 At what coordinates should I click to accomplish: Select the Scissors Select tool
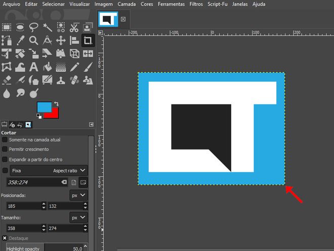pyautogui.click(x=74, y=27)
